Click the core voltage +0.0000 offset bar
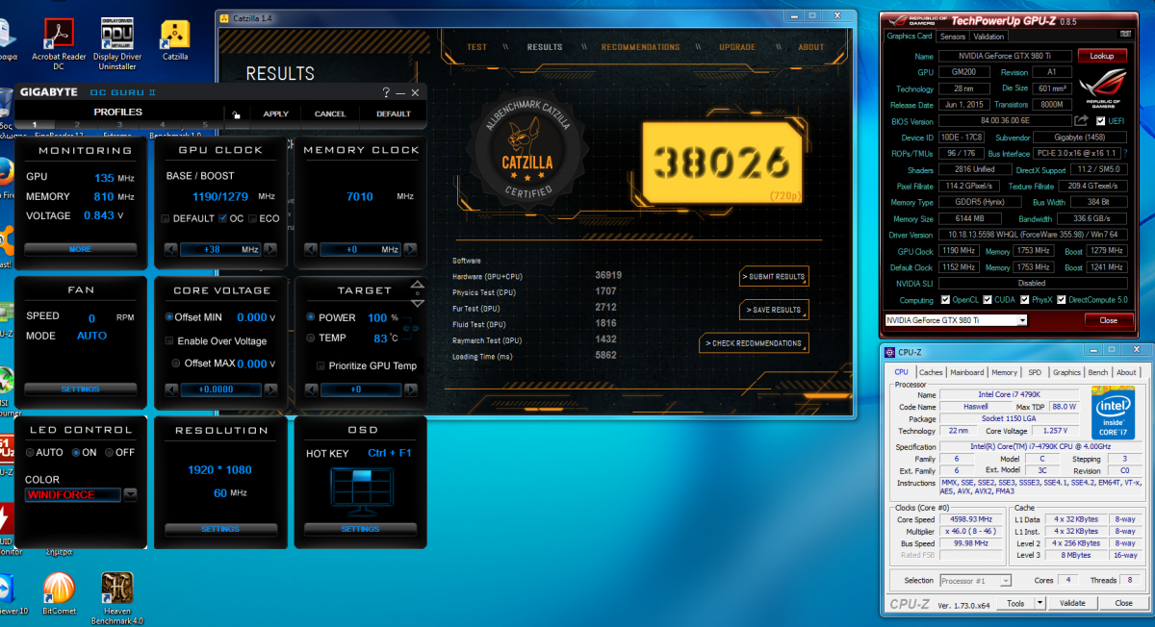 pos(220,389)
